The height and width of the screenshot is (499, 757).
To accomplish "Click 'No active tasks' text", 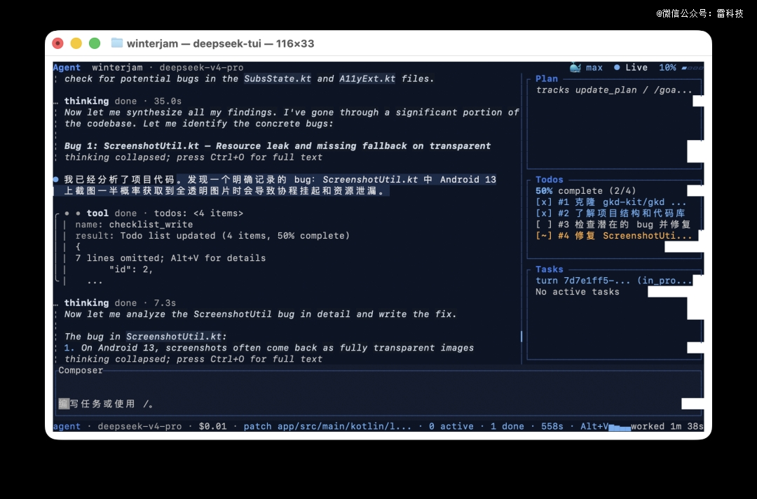I will tap(577, 292).
